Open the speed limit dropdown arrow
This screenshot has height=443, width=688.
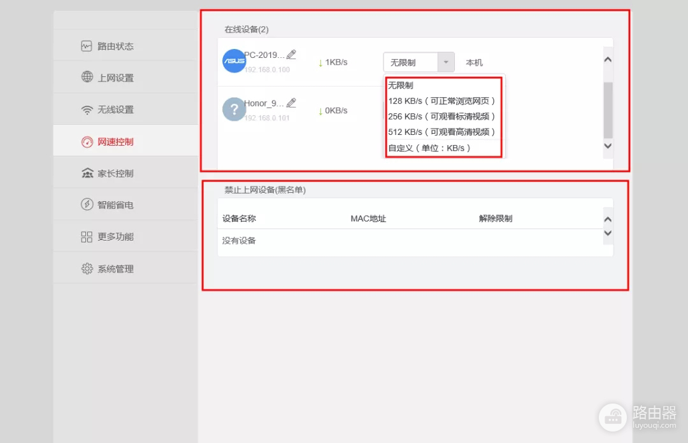pos(446,62)
